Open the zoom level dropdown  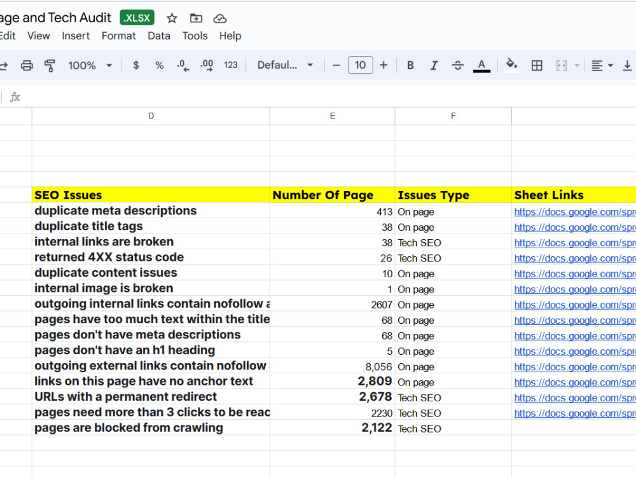coord(90,66)
